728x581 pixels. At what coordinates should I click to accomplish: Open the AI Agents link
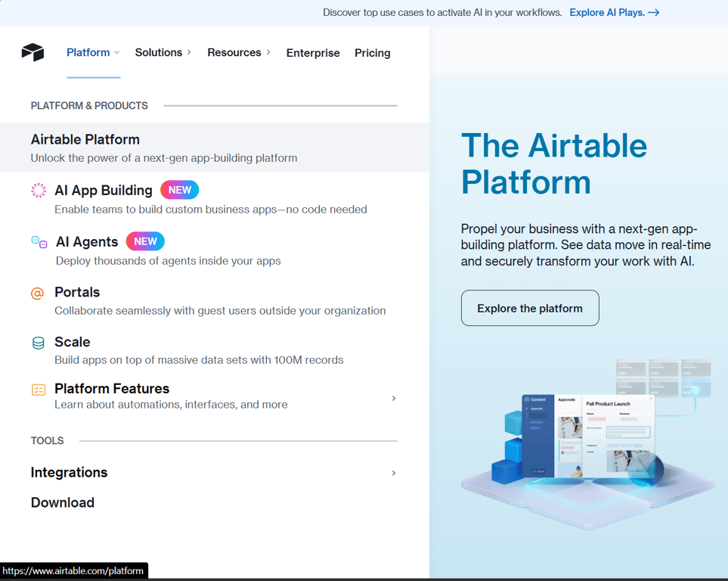[x=87, y=241]
